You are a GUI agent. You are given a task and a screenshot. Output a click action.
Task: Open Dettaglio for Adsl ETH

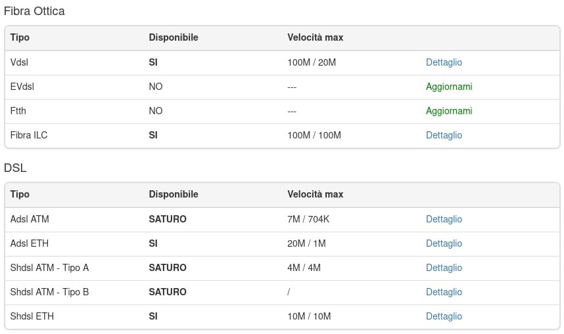click(444, 244)
